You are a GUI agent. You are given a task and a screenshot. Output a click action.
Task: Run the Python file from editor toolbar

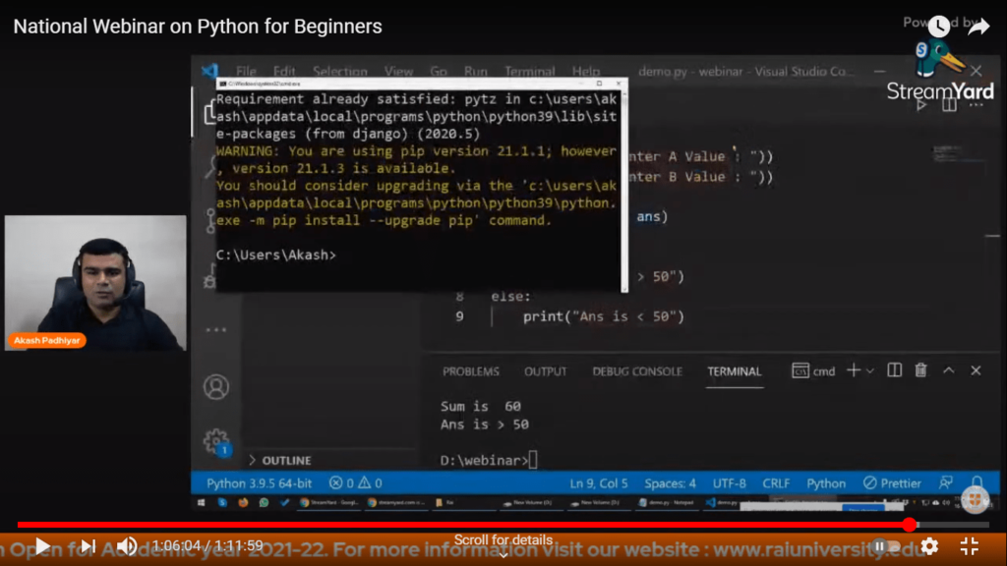point(922,104)
